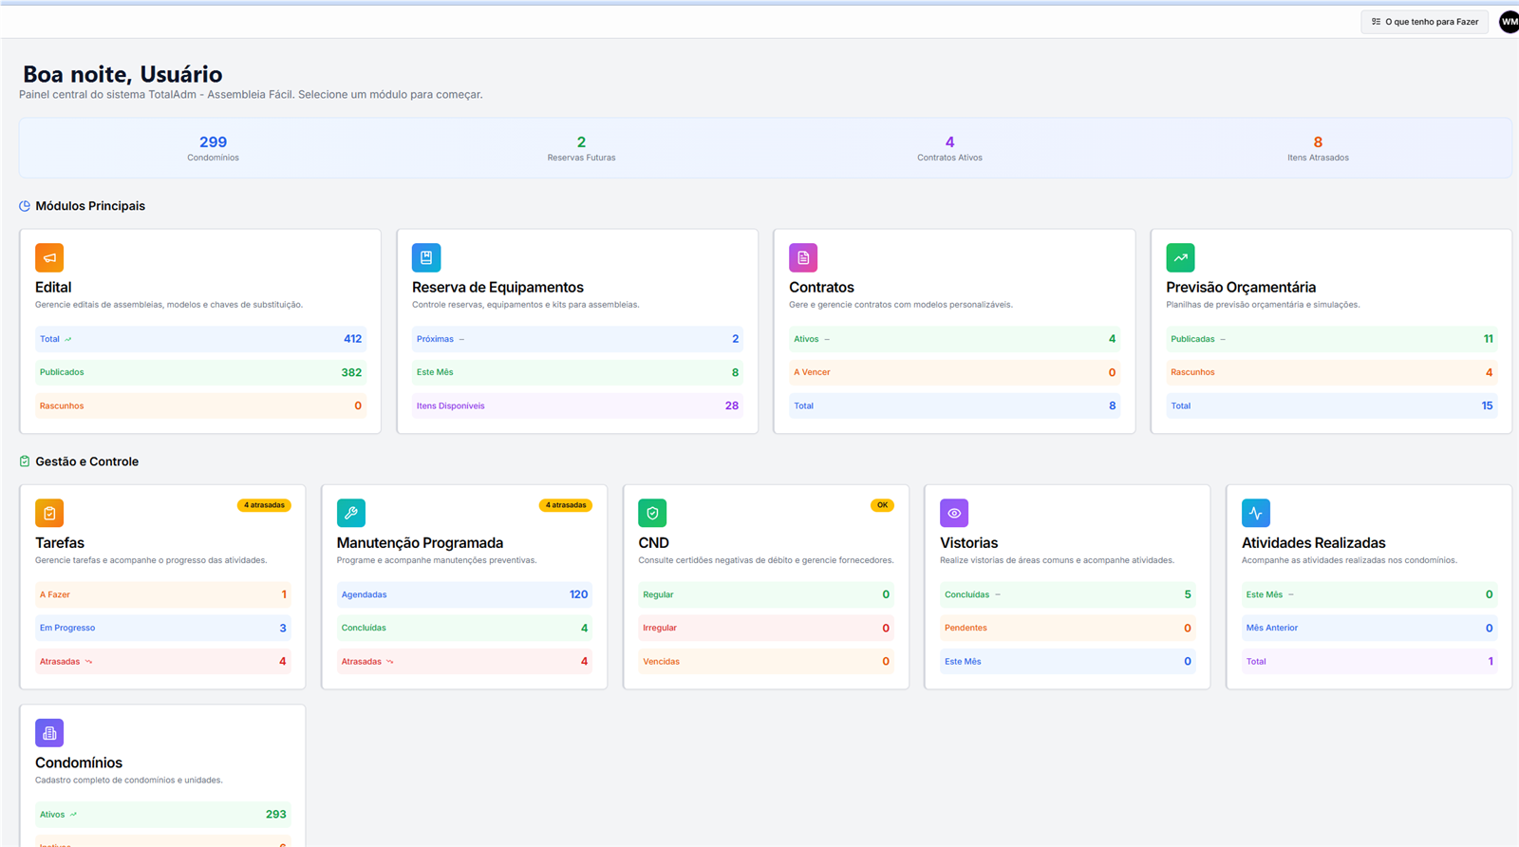Screen dimensions: 1519x847
Task: Click the '4 atrasadas' badge on Tarefas
Action: pos(264,505)
